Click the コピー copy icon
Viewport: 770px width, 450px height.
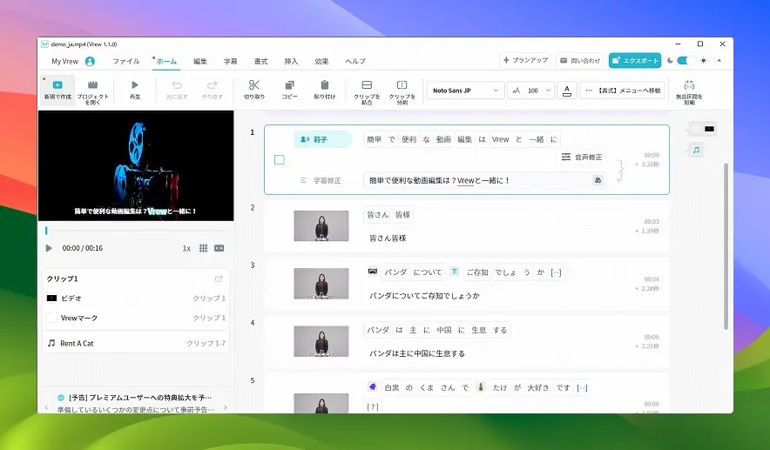coord(289,85)
